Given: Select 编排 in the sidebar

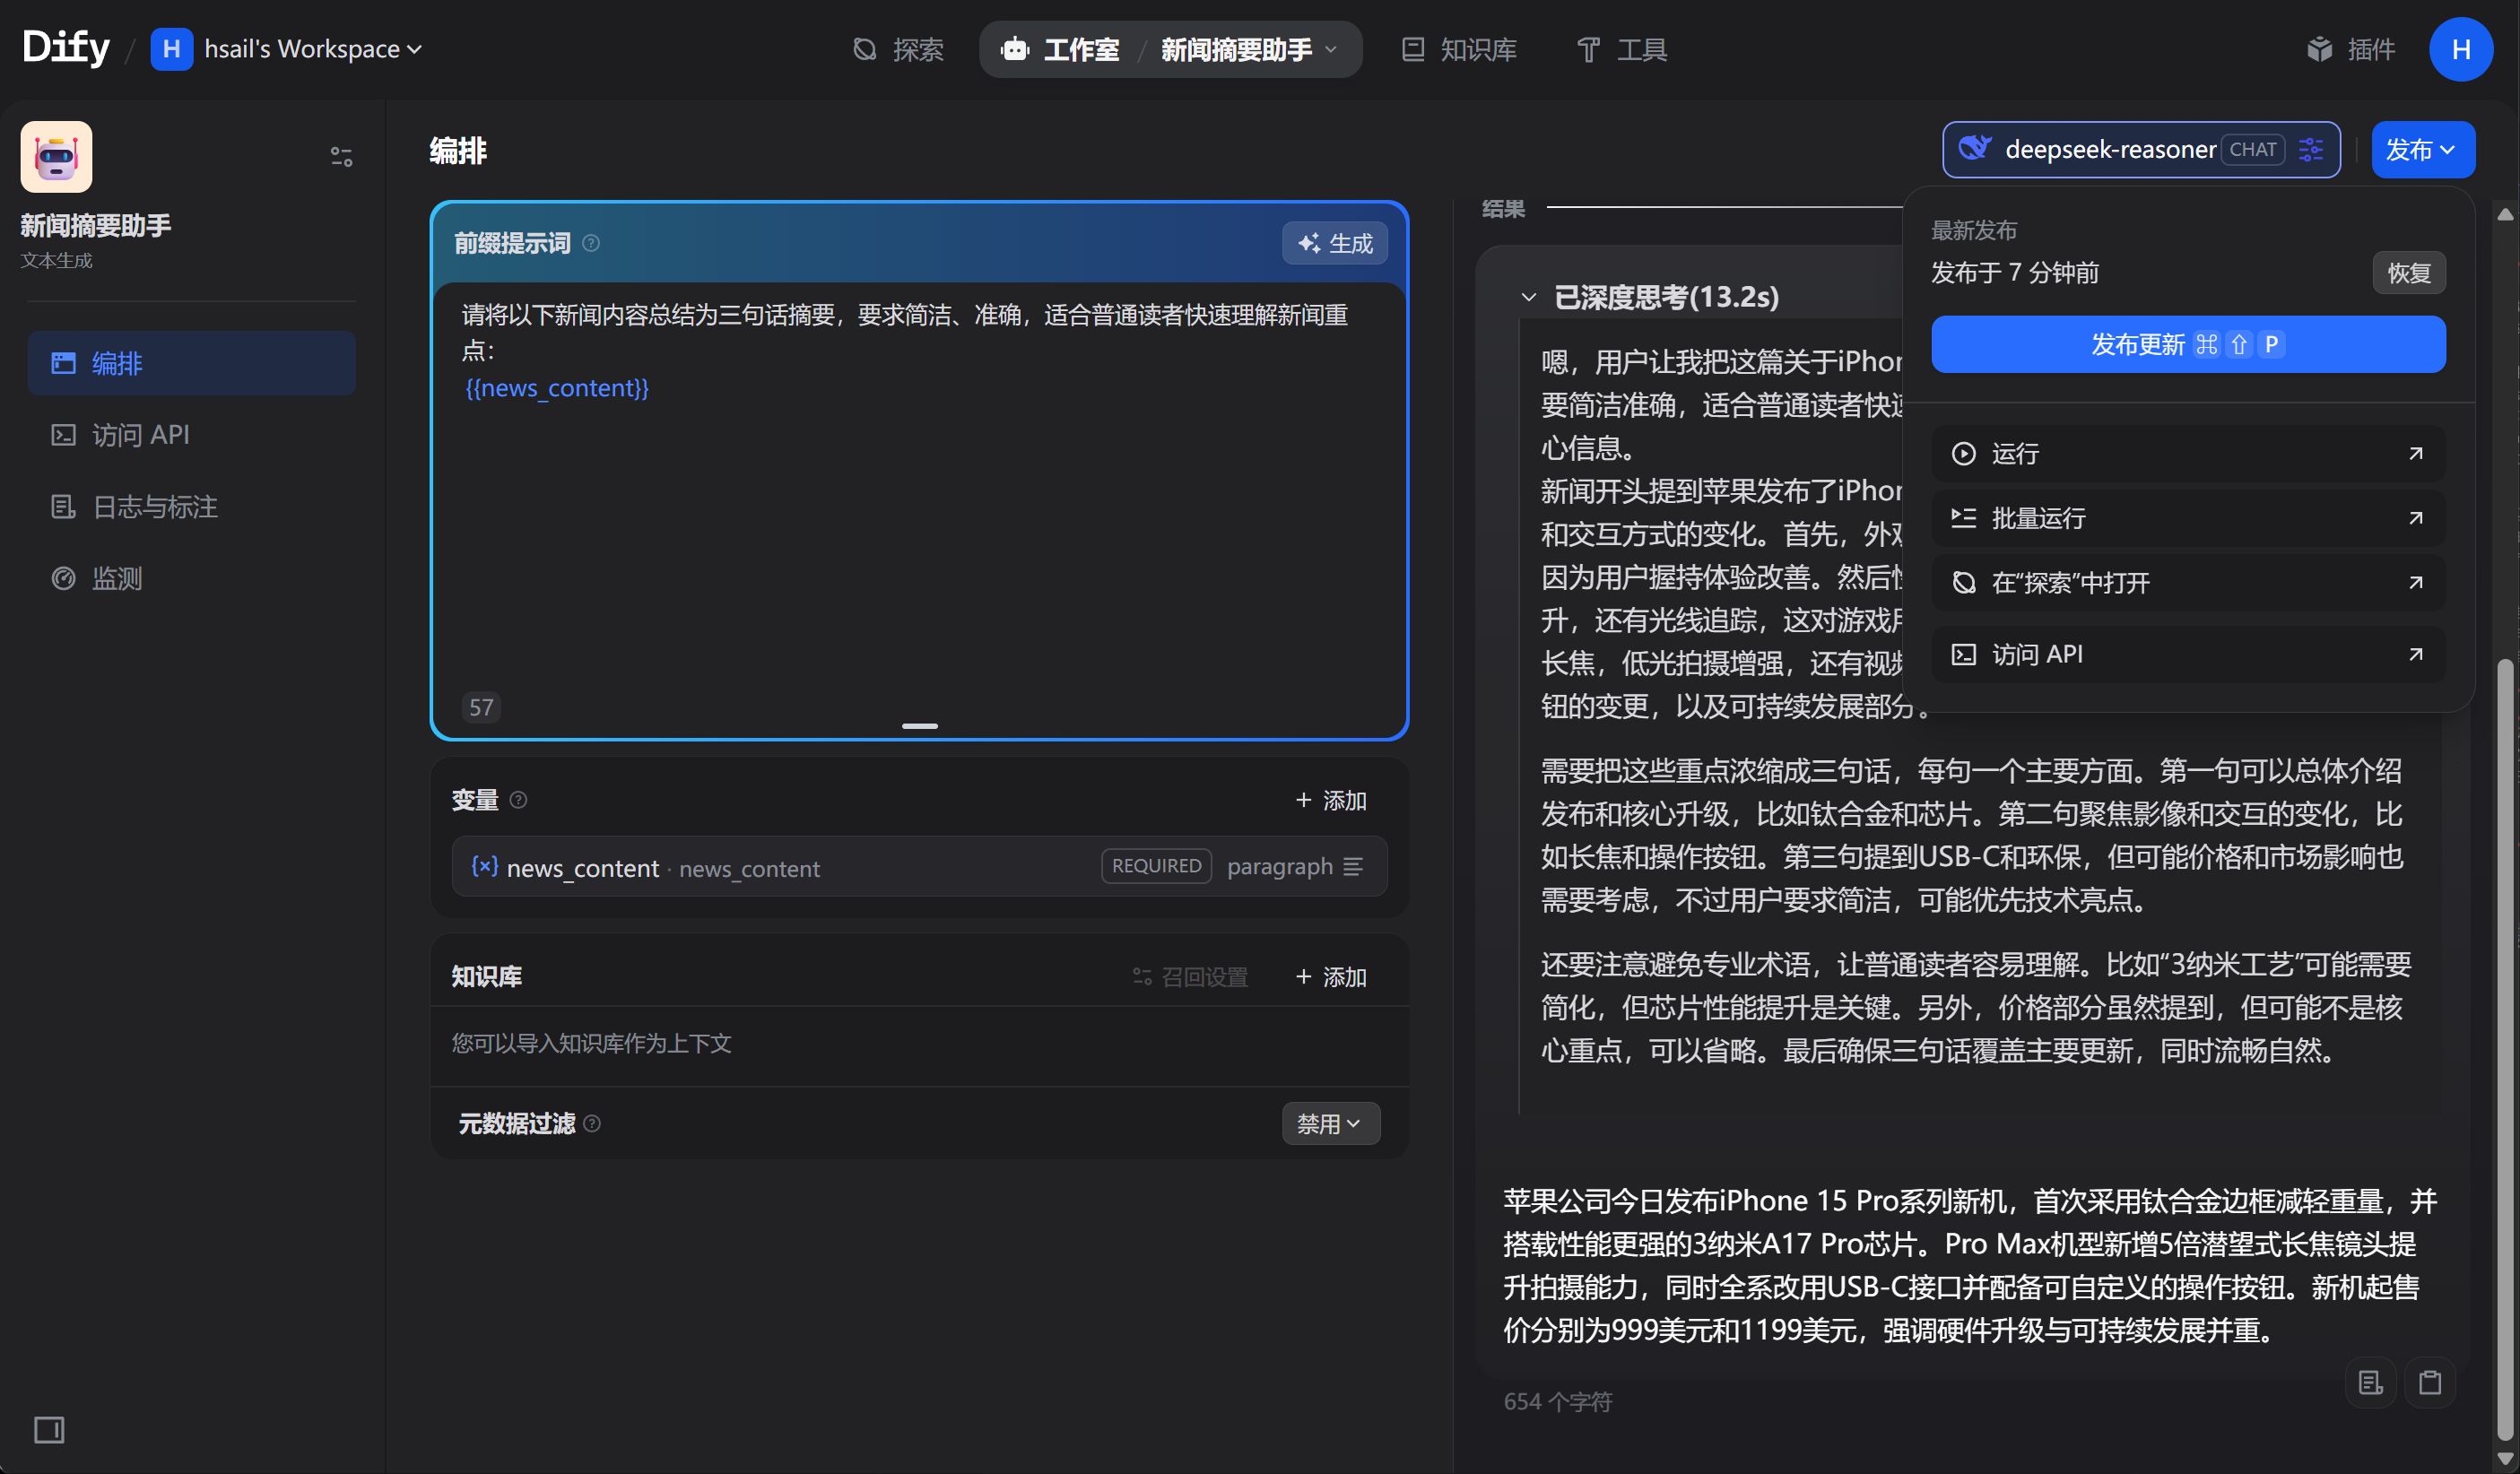Looking at the screenshot, I should point(192,363).
